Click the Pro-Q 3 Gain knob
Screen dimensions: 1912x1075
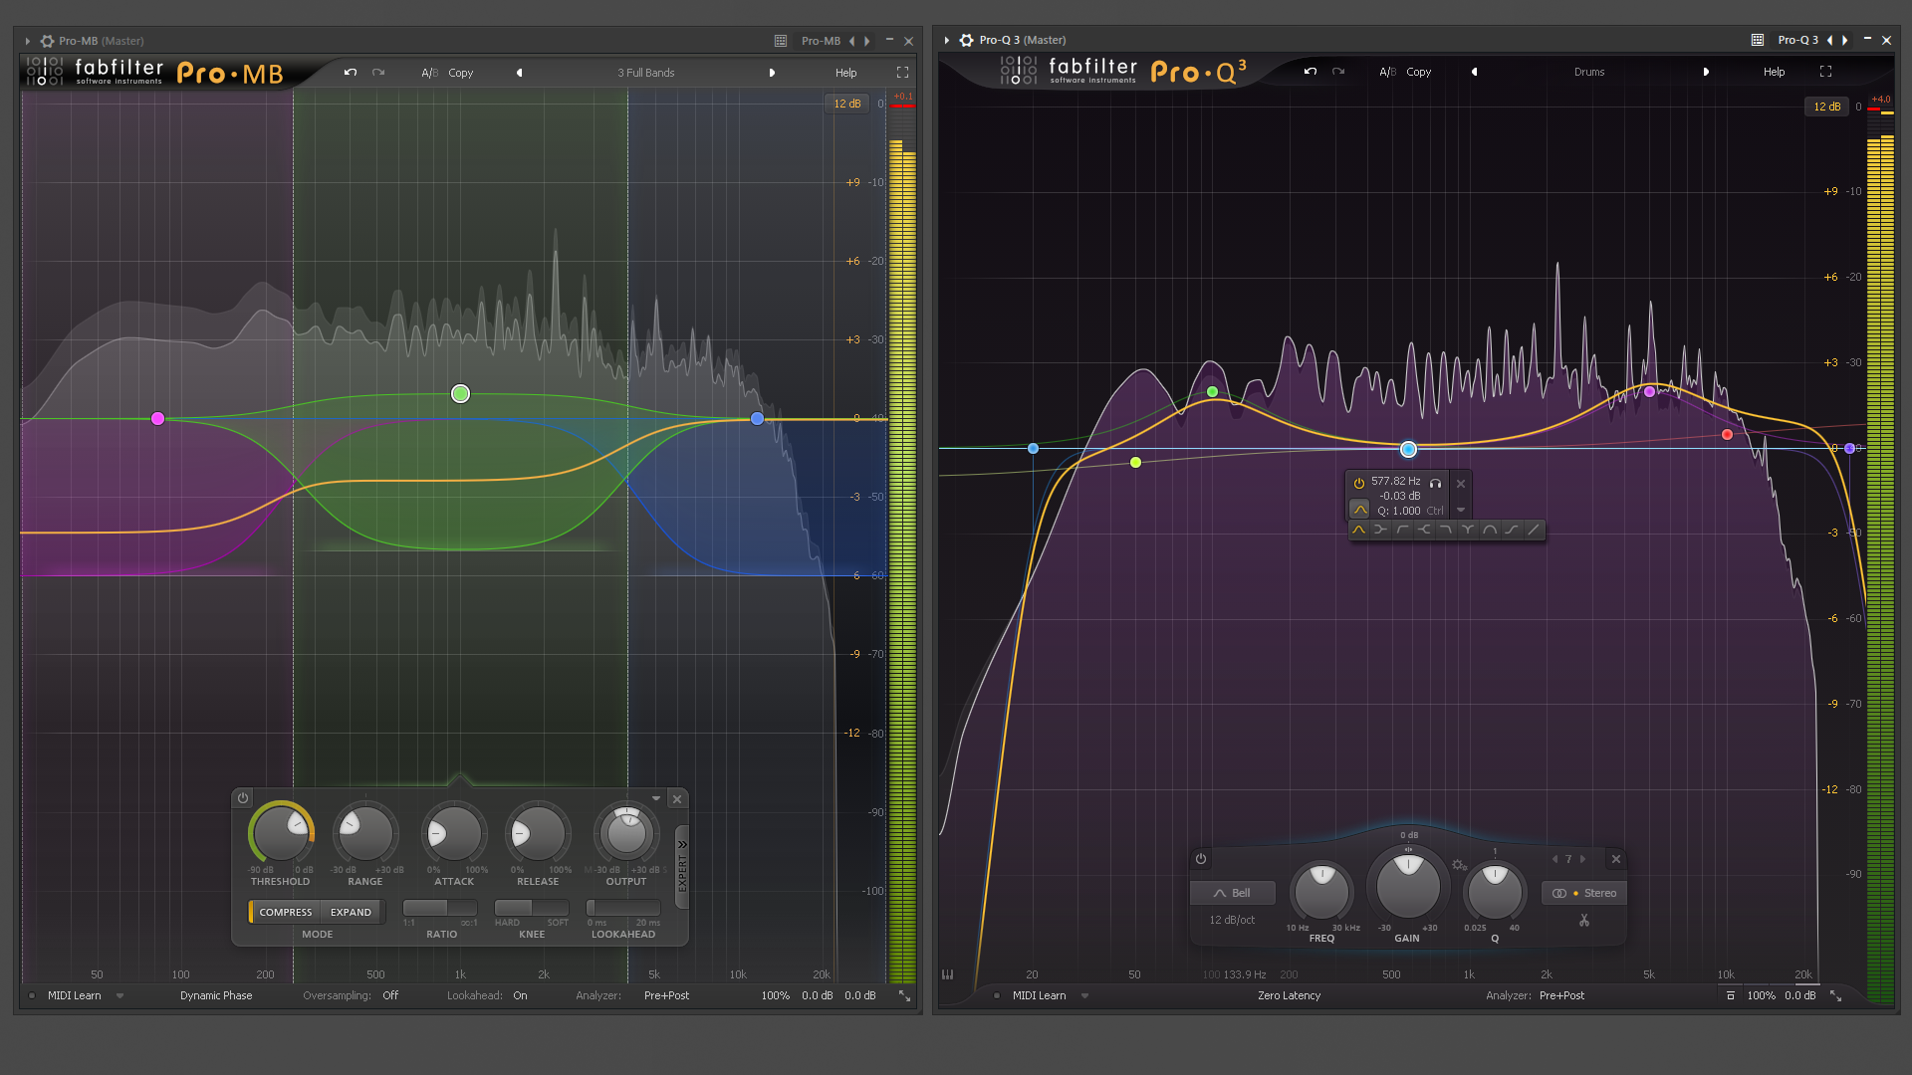(1407, 885)
